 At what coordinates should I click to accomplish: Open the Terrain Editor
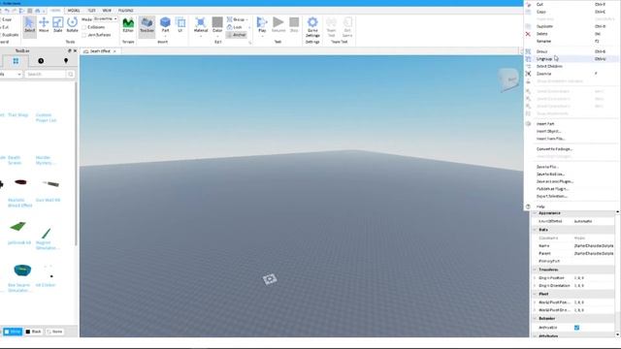click(x=128, y=25)
